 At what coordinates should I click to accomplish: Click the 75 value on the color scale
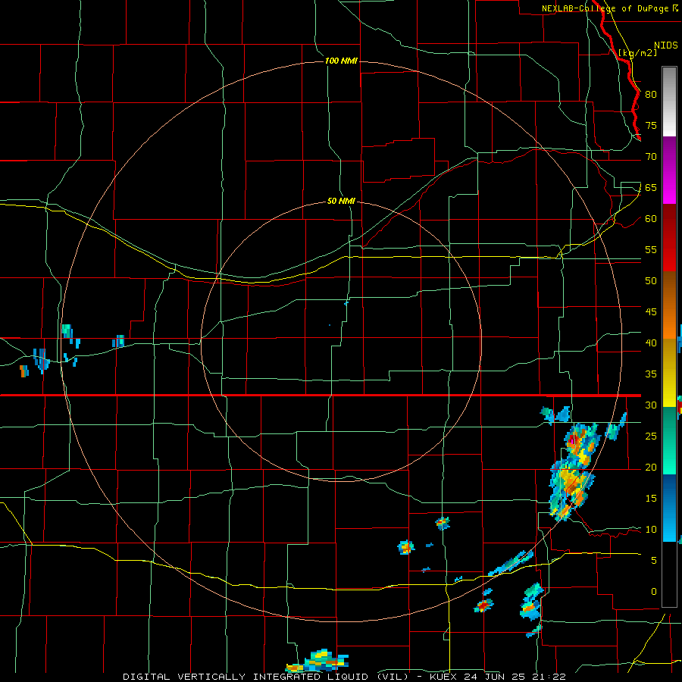click(x=651, y=125)
